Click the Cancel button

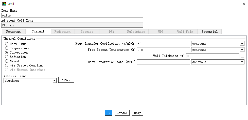(122, 113)
